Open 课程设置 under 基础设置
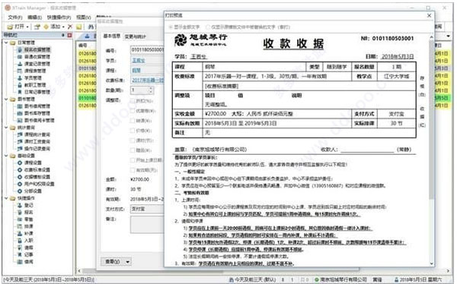The width and height of the screenshot is (457, 284). pyautogui.click(x=33, y=163)
